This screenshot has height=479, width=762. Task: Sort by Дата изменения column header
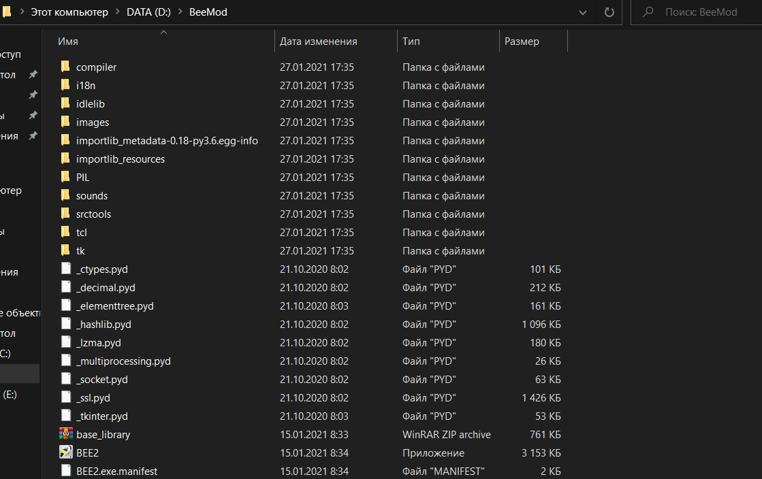318,42
